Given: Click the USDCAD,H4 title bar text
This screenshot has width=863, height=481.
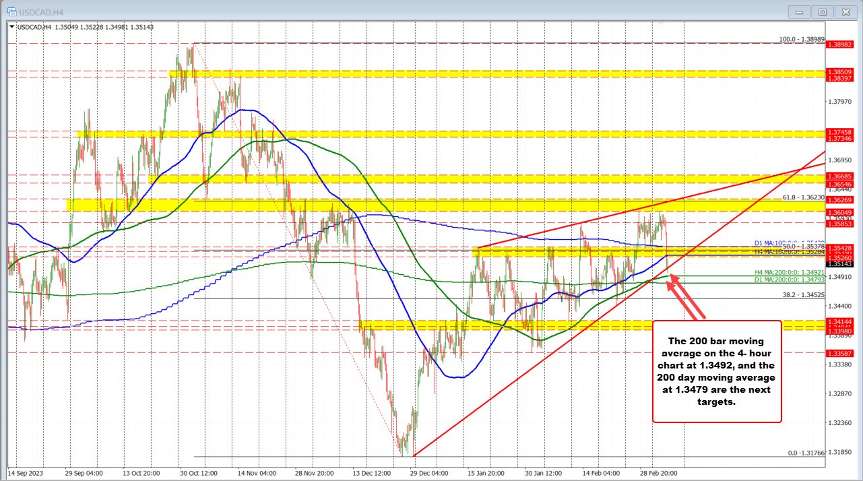Looking at the screenshot, I should (42, 11).
